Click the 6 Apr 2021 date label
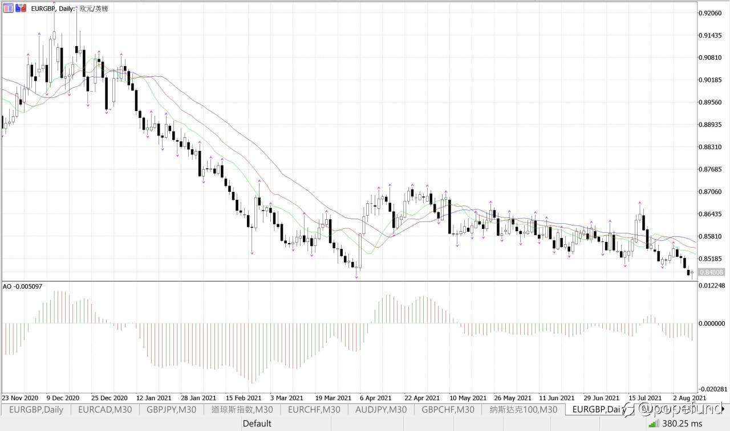This screenshot has height=431, width=730. click(x=376, y=397)
